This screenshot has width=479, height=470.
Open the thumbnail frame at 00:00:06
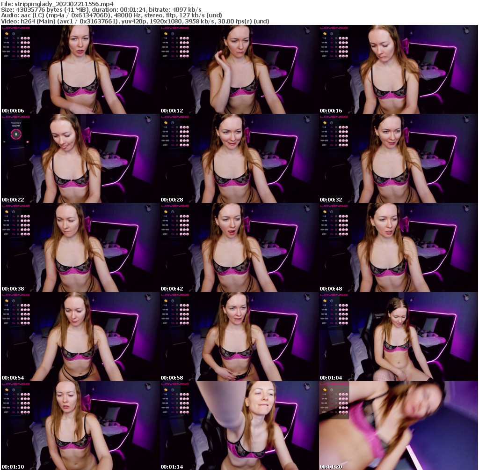tap(80, 68)
